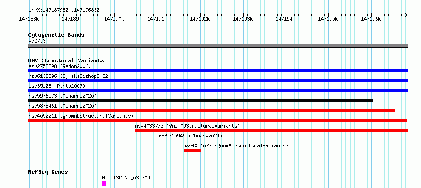
Task: Click the ruler's left end arrowhead
Action: (29, 15)
